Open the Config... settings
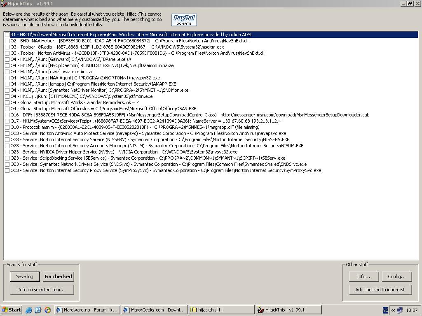 click(x=397, y=276)
